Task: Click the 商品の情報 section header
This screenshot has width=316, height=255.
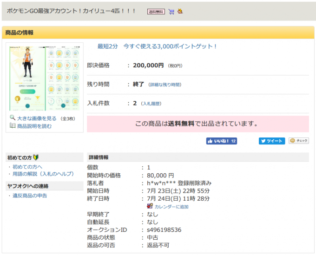Action: tap(158, 33)
